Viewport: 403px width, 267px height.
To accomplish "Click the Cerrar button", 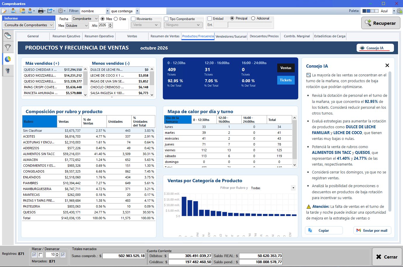I will pyautogui.click(x=387, y=257).
